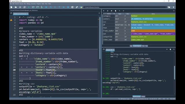Browse console tabs
The height and width of the screenshot is (104, 185).
click(x=104, y=49)
